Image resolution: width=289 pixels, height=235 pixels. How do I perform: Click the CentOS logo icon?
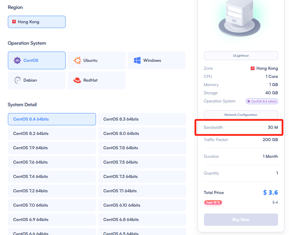(x=17, y=60)
